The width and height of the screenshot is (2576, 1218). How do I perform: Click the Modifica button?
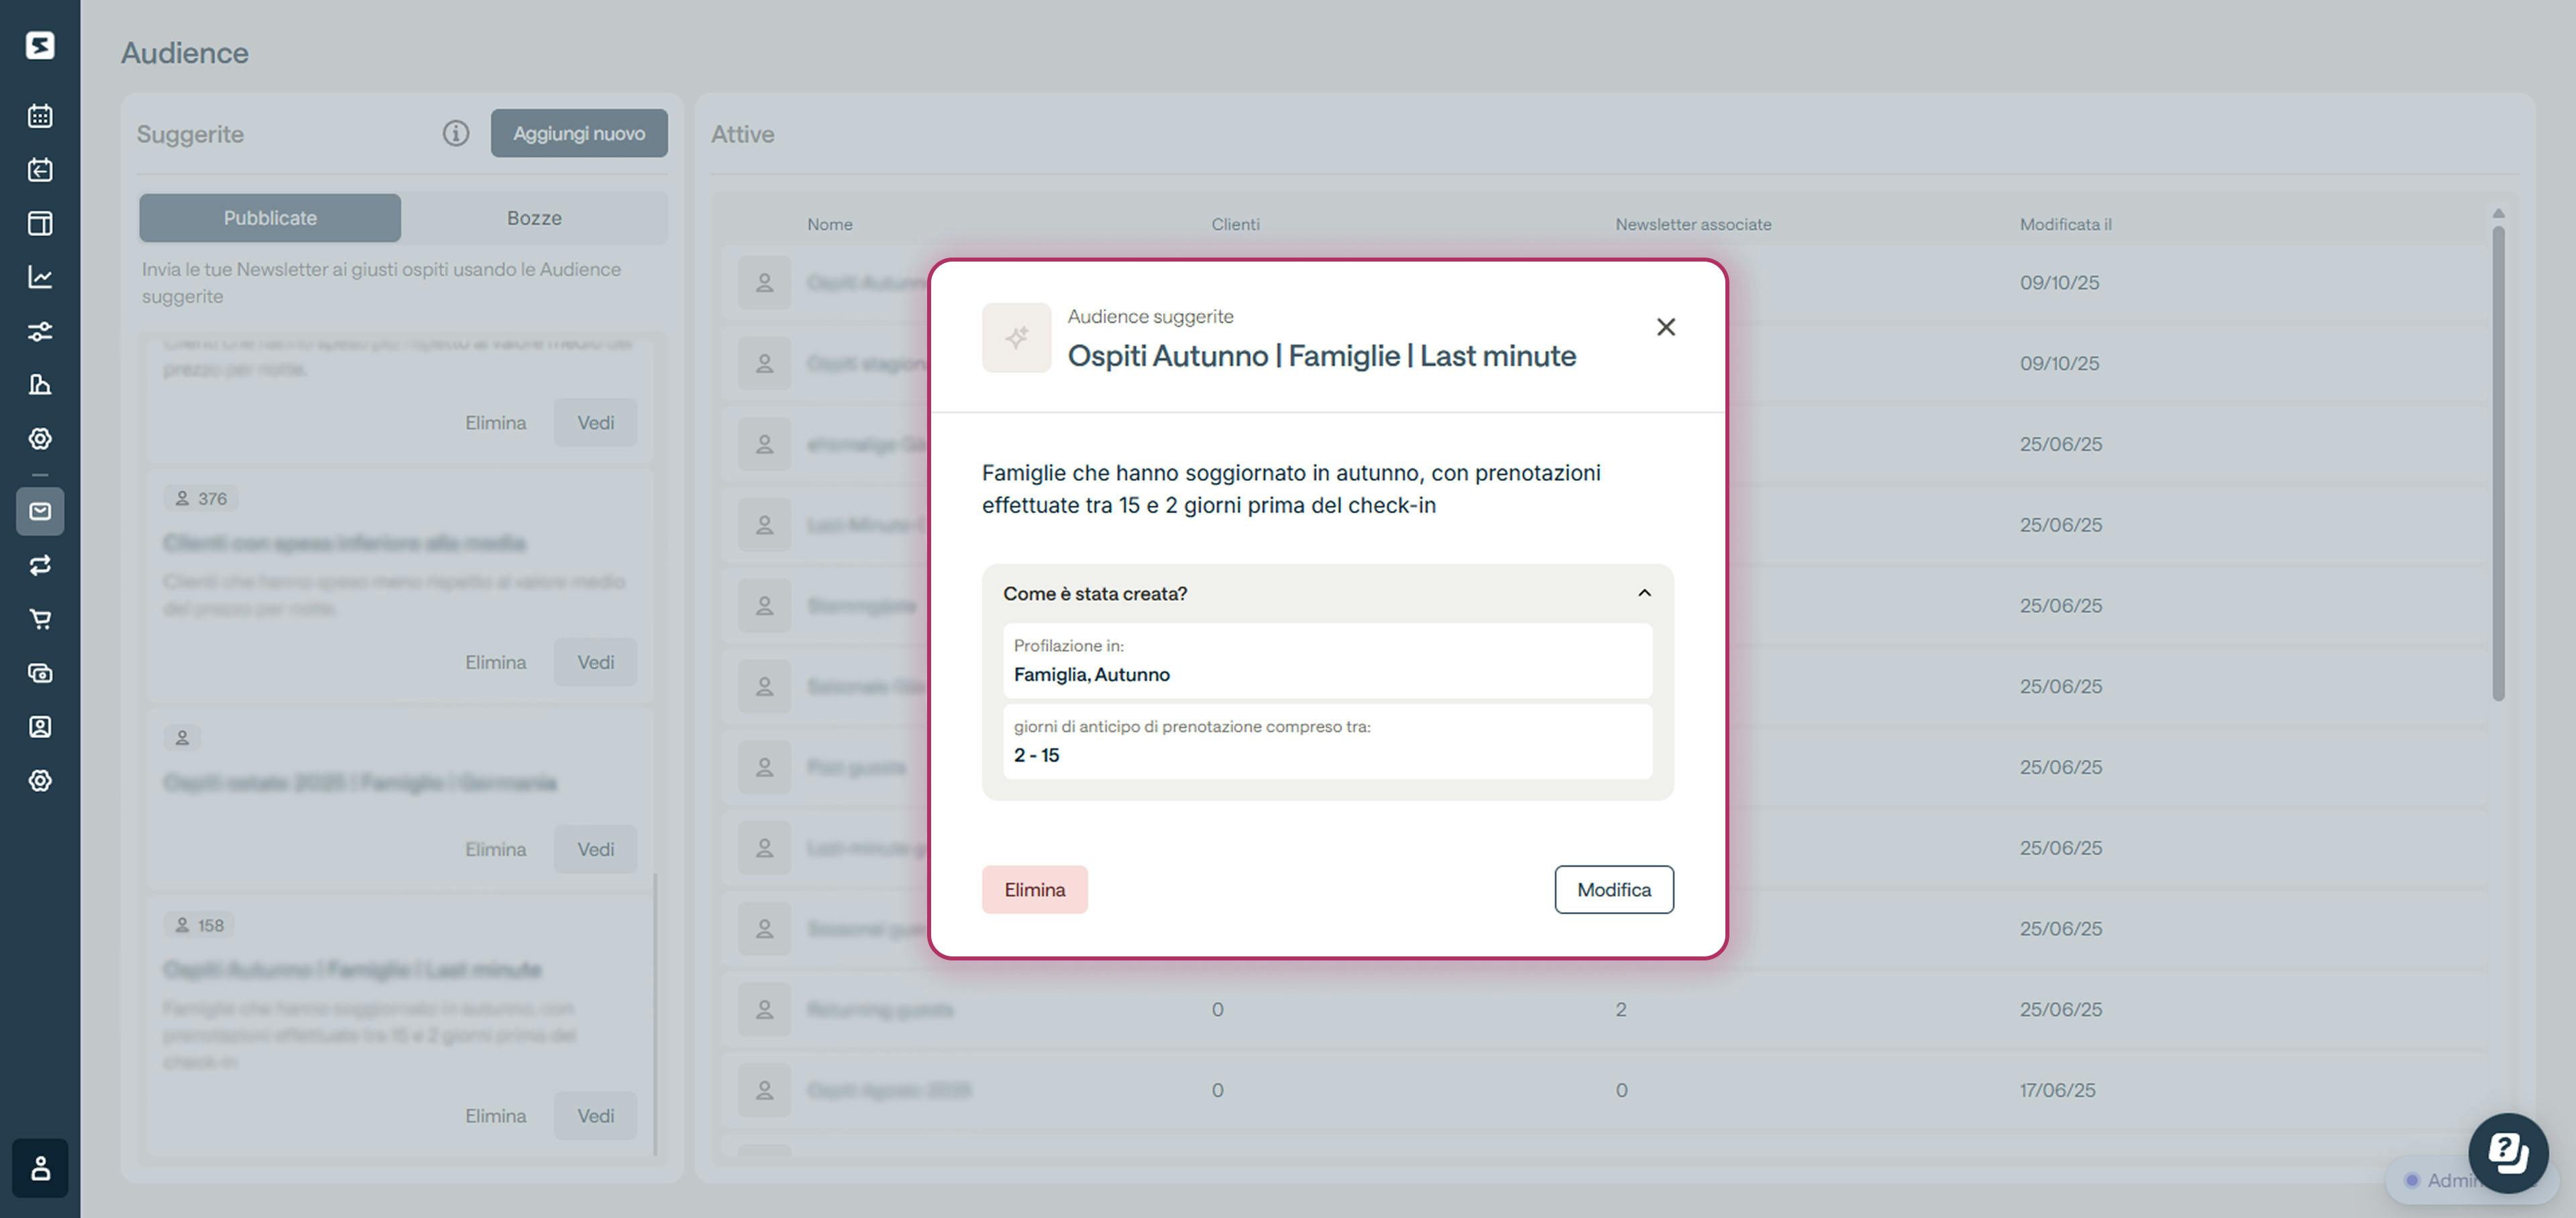(1613, 889)
